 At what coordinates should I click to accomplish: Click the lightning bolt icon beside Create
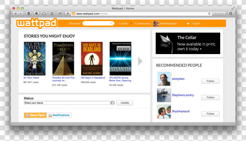click(x=131, y=23)
